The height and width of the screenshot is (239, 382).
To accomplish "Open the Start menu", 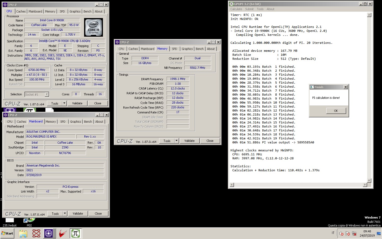I will pyautogui.click(x=7, y=233).
